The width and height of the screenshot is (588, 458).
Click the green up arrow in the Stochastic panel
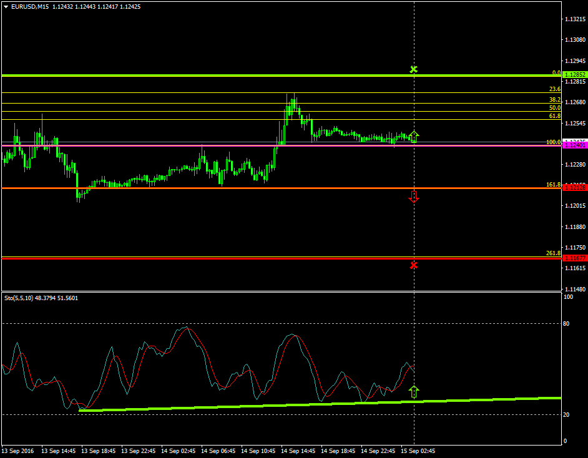click(x=414, y=392)
